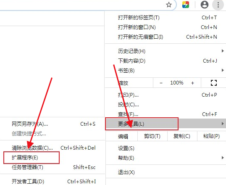Decrease zoom with the minus button
The width and height of the screenshot is (226, 185).
point(161,83)
